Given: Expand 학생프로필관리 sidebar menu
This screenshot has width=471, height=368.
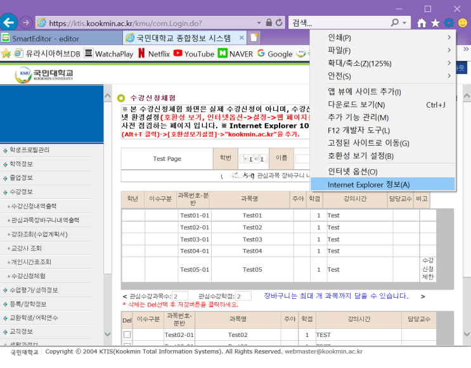Looking at the screenshot, I should tap(29, 149).
